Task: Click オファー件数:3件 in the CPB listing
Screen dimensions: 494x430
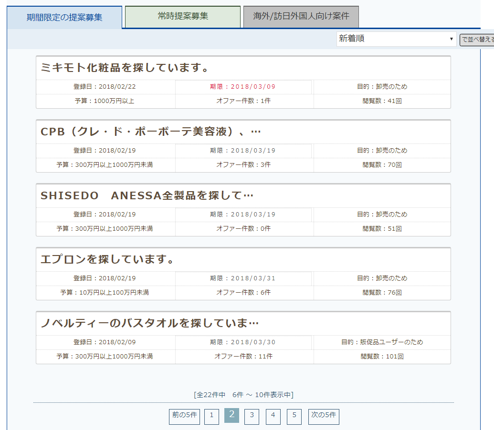Action: [x=243, y=165]
